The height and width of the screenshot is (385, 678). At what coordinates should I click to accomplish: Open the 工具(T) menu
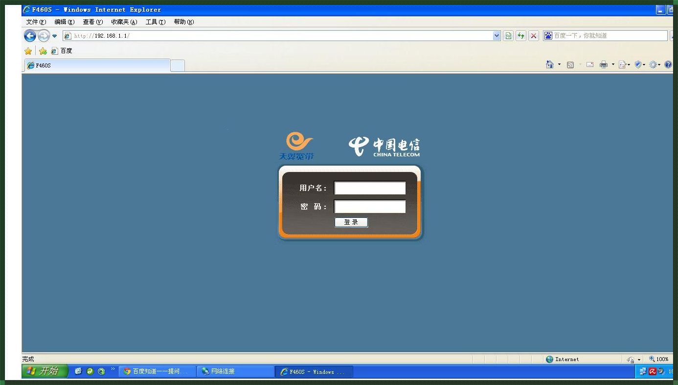tap(156, 22)
